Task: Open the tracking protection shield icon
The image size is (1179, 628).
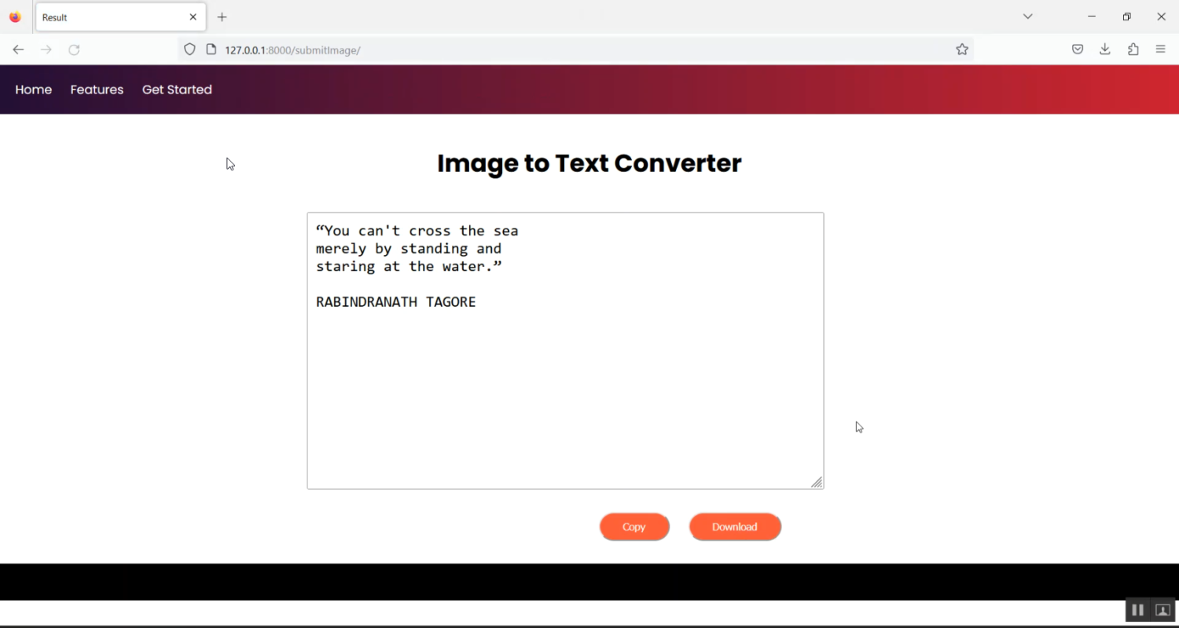Action: 189,49
